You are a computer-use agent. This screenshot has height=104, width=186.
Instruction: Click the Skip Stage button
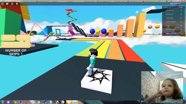16,44
